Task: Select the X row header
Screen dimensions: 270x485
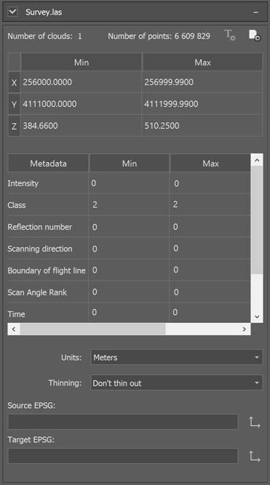Action: [x=15, y=83]
